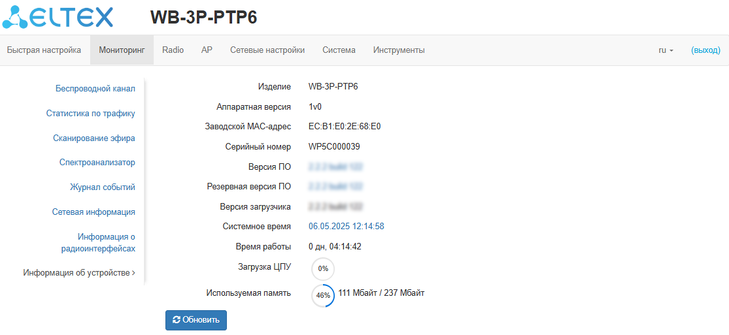Image resolution: width=729 pixels, height=335 pixels.
Task: Select the Система tab
Action: pos(339,50)
